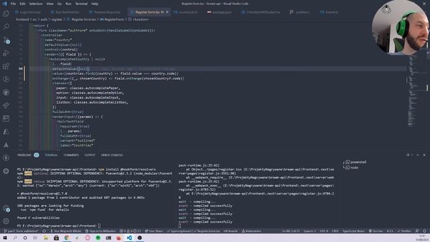This screenshot has height=242, width=430.
Task: Open errors and warnings status bar item
Action: [x=130, y=231]
